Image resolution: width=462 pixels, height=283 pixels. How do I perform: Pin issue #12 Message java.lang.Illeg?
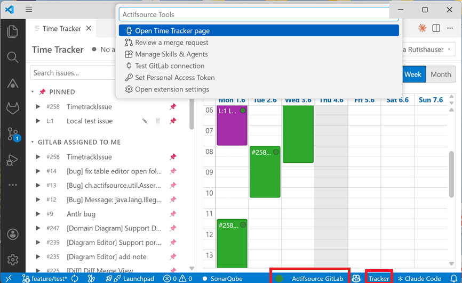click(173, 199)
